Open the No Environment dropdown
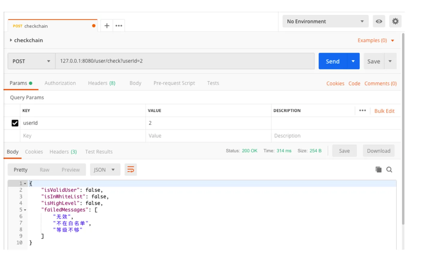Viewport: 423px width, 262px height. coord(325,21)
